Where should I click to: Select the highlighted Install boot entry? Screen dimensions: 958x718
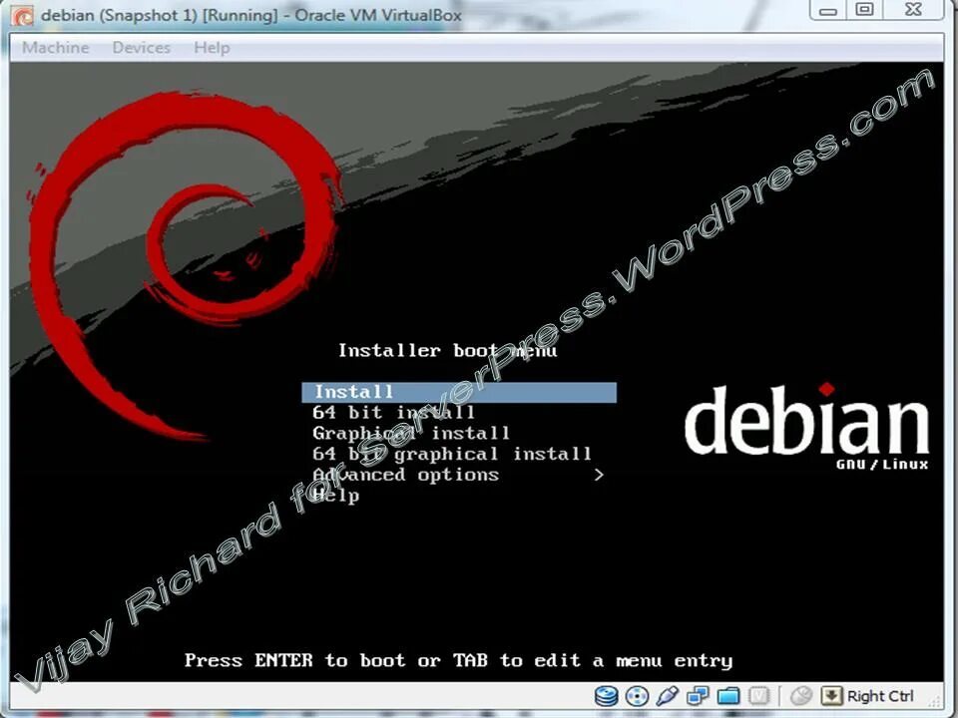(459, 392)
